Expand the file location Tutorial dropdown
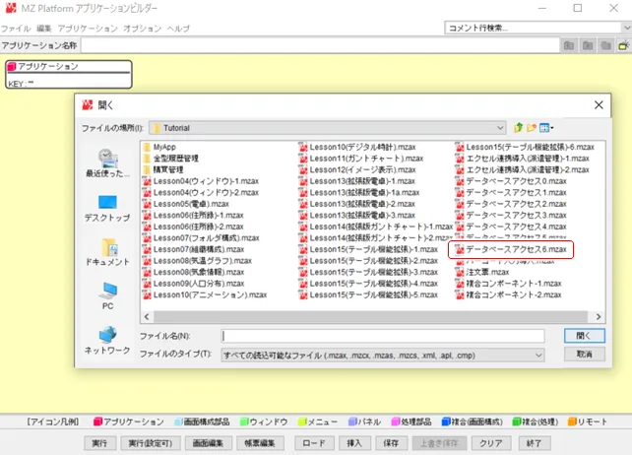Image resolution: width=632 pixels, height=455 pixels. pyautogui.click(x=499, y=128)
